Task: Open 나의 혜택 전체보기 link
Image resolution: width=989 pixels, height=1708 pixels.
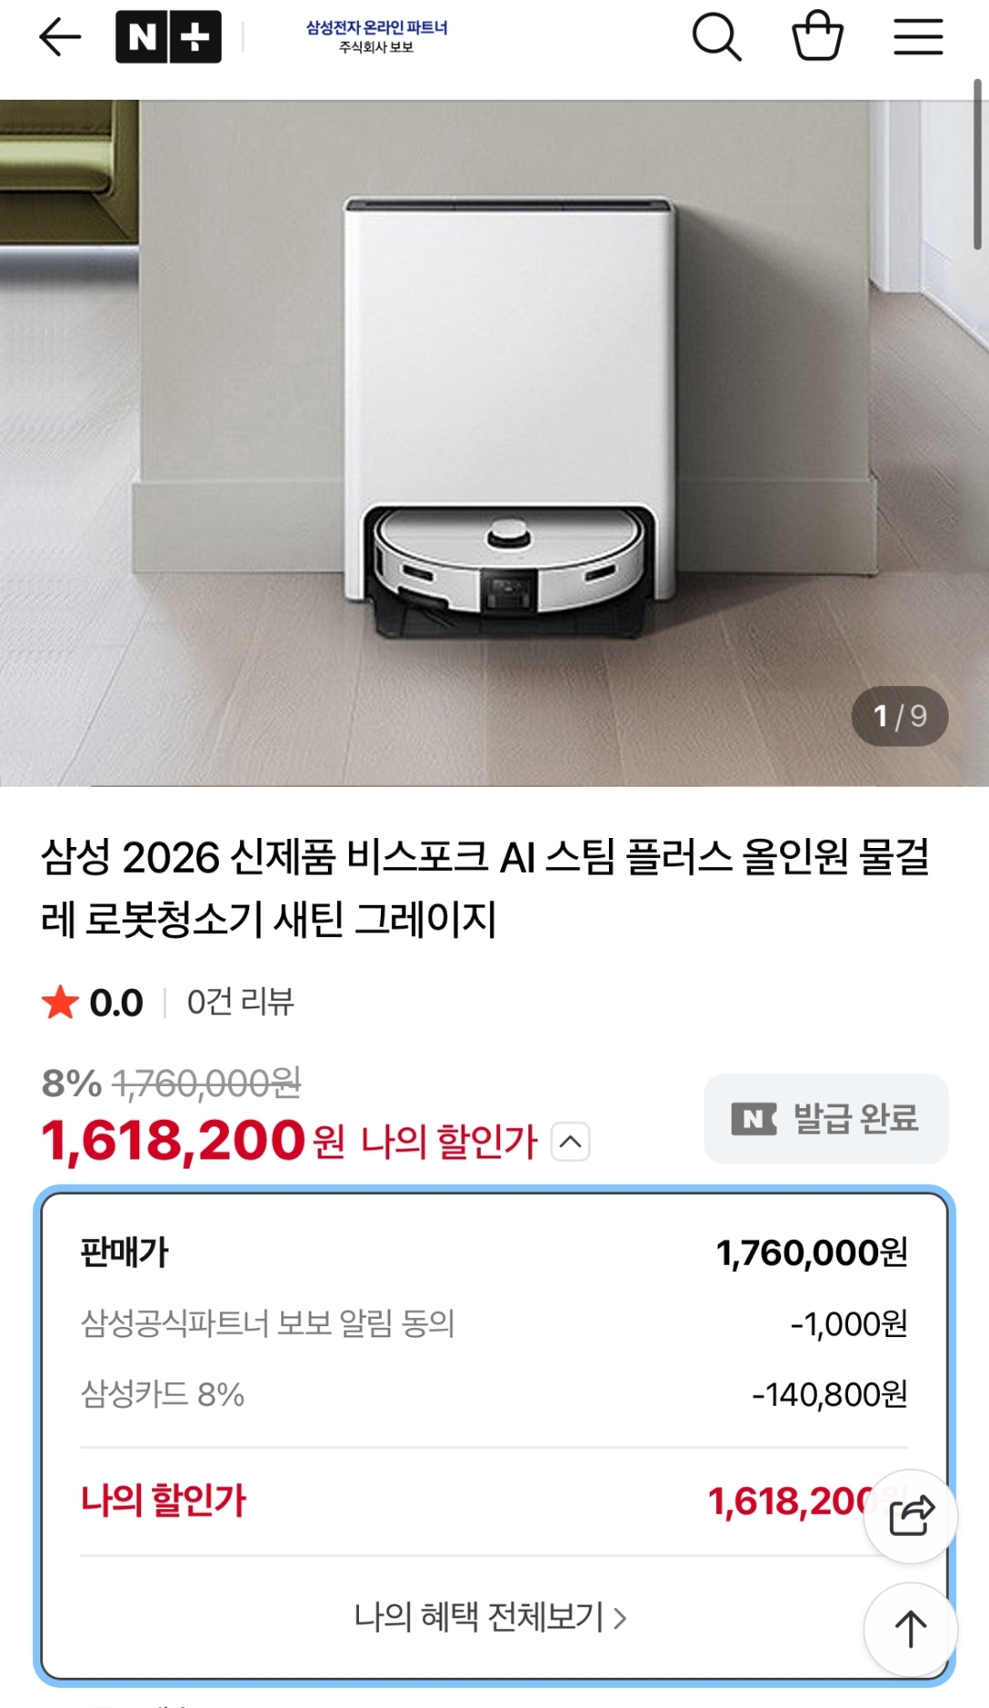Action: coord(491,1617)
